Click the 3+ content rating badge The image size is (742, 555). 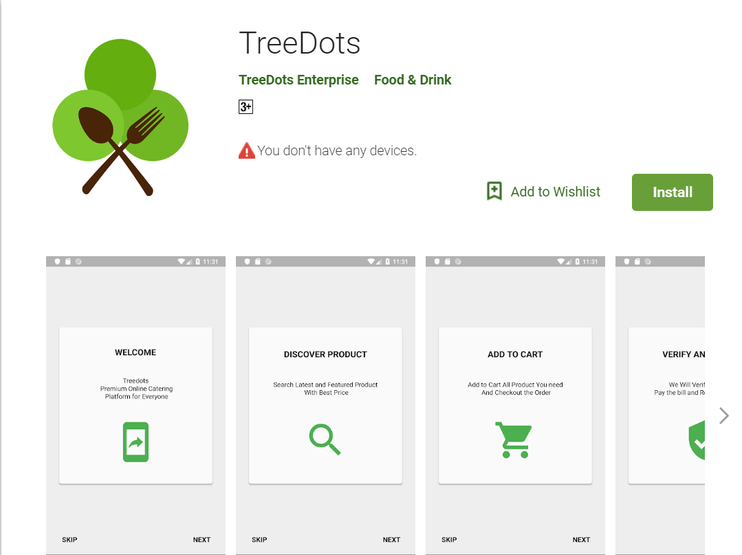coord(245,107)
